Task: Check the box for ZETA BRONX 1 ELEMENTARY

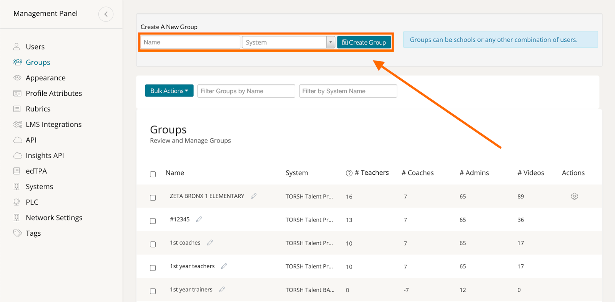Action: [153, 198]
